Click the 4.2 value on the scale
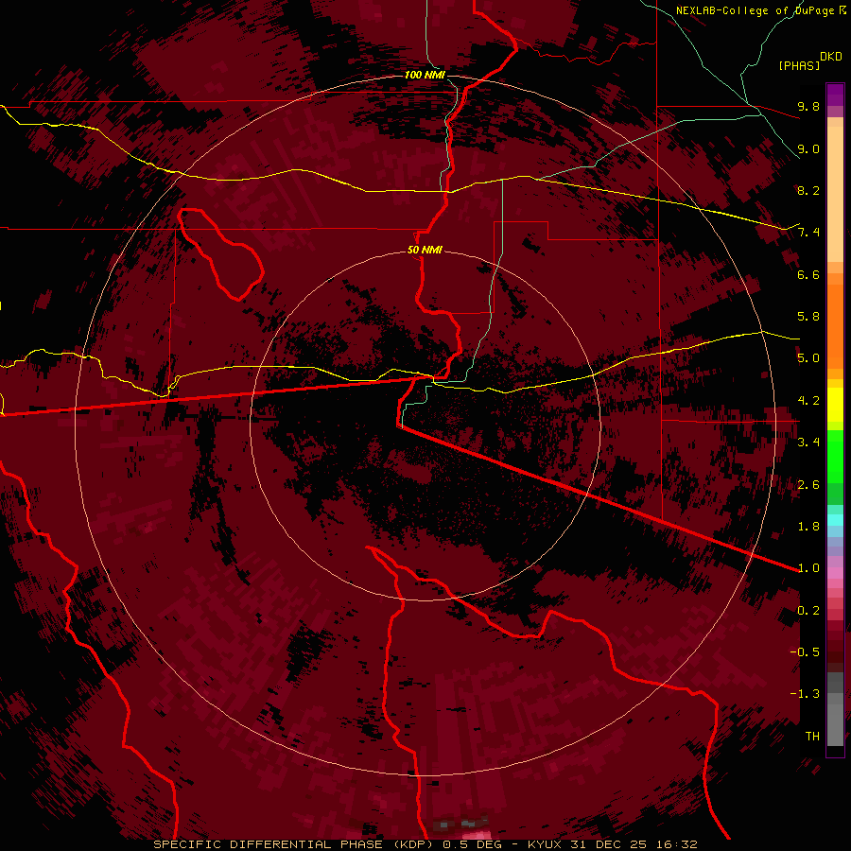 pos(808,401)
